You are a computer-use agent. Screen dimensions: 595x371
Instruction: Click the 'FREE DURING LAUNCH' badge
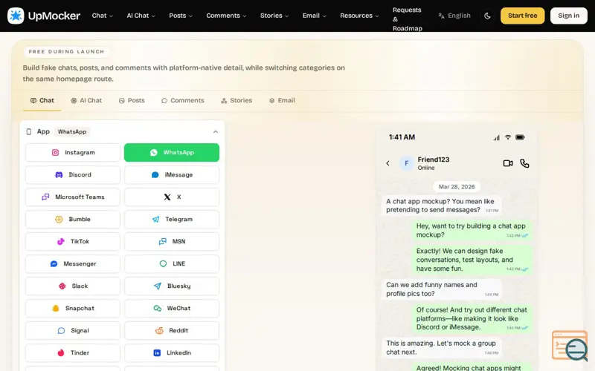pyautogui.click(x=66, y=51)
